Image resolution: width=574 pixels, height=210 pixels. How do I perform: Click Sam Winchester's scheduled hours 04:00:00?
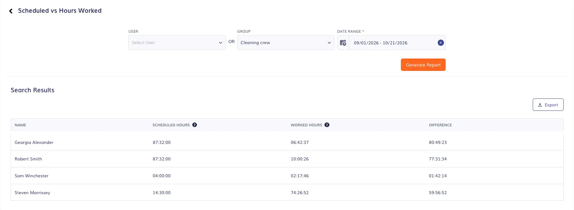click(162, 176)
